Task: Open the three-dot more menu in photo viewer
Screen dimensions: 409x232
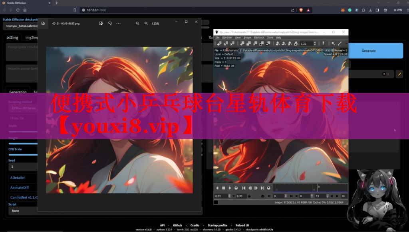Action: pyautogui.click(x=118, y=24)
